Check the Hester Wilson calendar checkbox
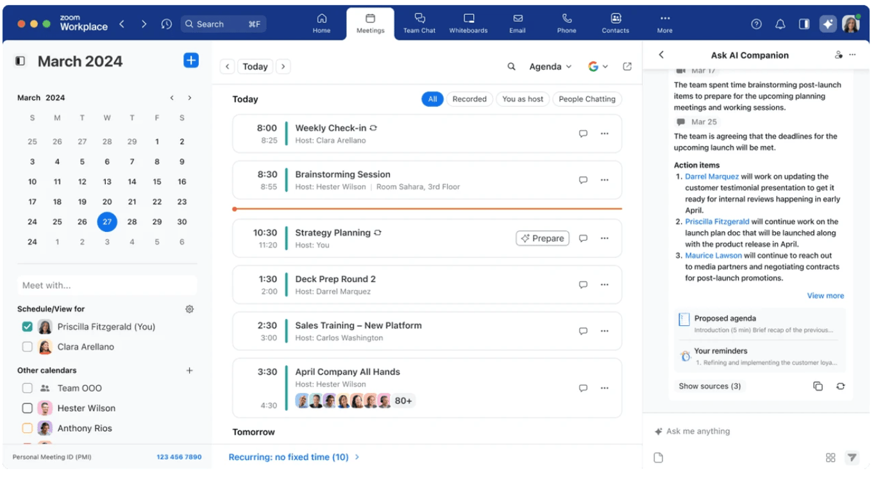Viewport: 876px width, 479px height. [x=27, y=409]
